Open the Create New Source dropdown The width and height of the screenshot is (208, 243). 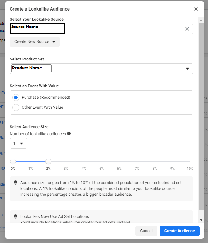(x=35, y=42)
